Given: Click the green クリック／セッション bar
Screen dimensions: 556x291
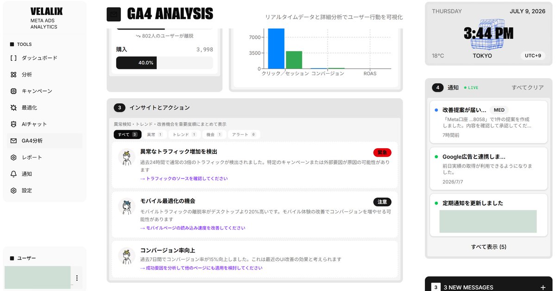Looking at the screenshot, I should pos(294,60).
